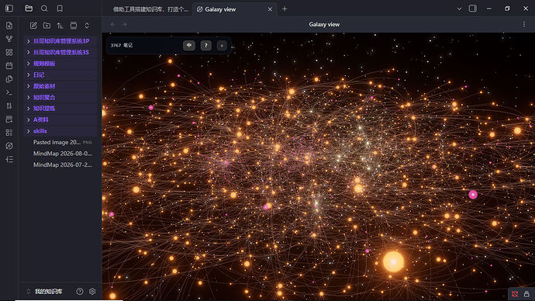The width and height of the screenshot is (535, 301).
Task: Open the file explorer folder tab
Action: (29, 9)
